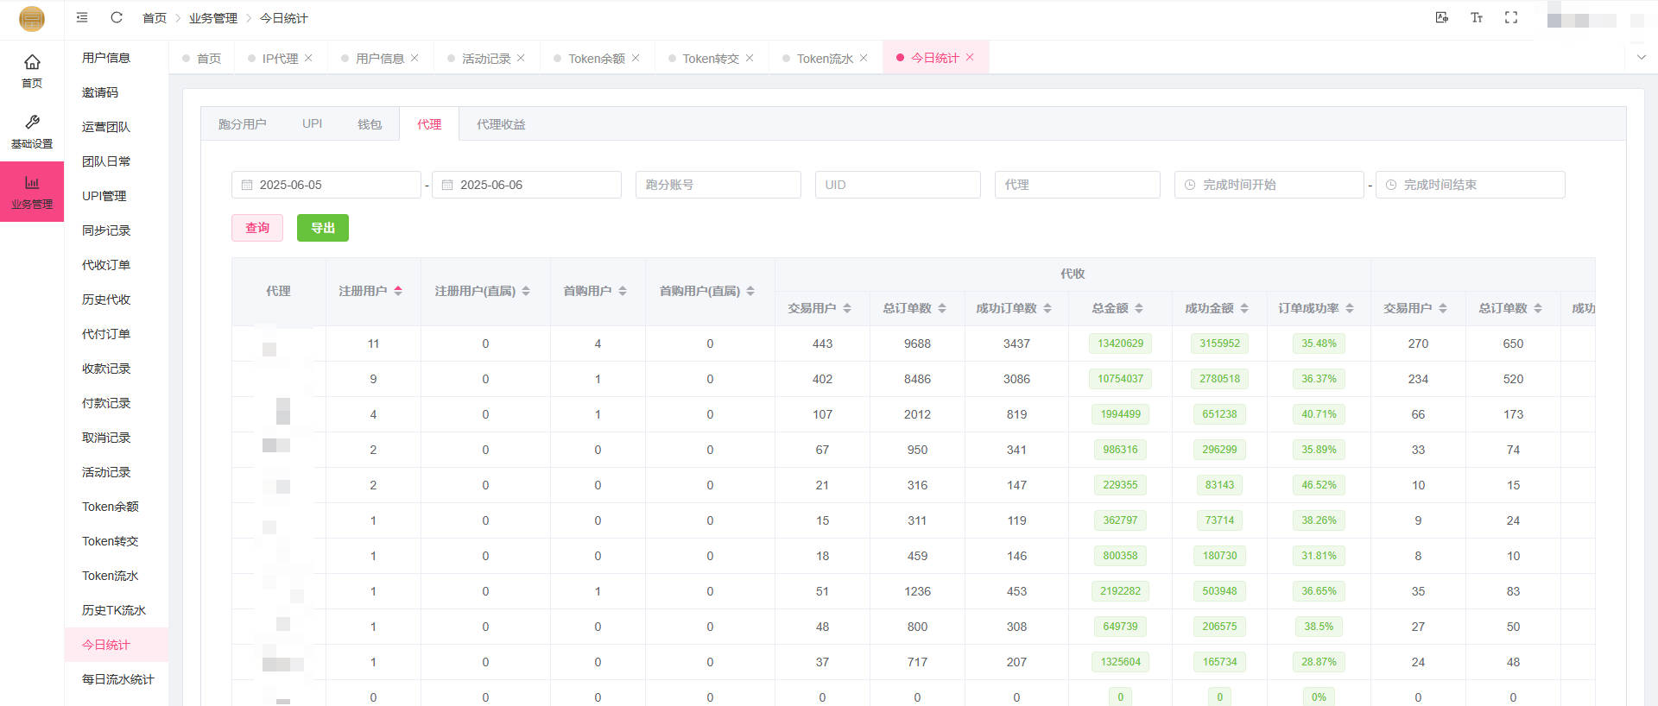The width and height of the screenshot is (1658, 706).
Task: Open 邀请码 in sidebar menu
Action: click(x=117, y=92)
